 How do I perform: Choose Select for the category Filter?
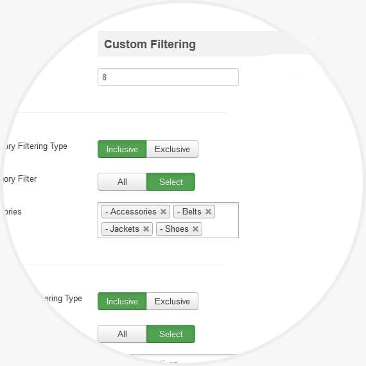coord(171,182)
